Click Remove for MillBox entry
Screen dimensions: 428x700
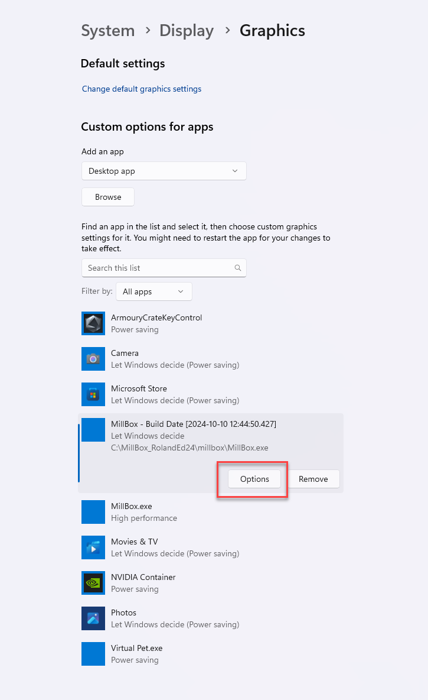point(313,479)
